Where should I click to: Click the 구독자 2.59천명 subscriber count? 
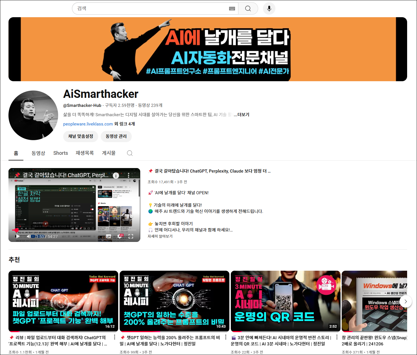(x=120, y=105)
